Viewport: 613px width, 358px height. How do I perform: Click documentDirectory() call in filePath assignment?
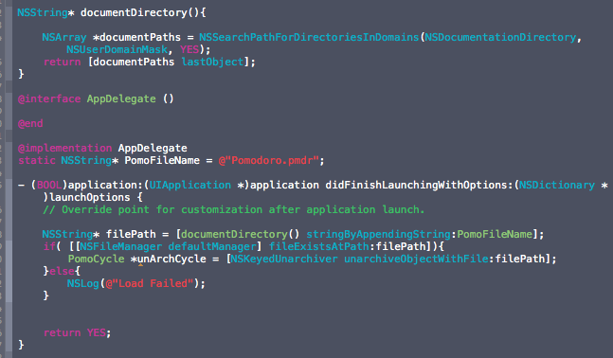click(x=240, y=234)
